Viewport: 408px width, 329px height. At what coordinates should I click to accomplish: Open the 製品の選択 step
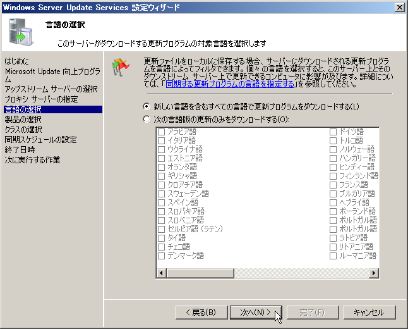(x=23, y=120)
